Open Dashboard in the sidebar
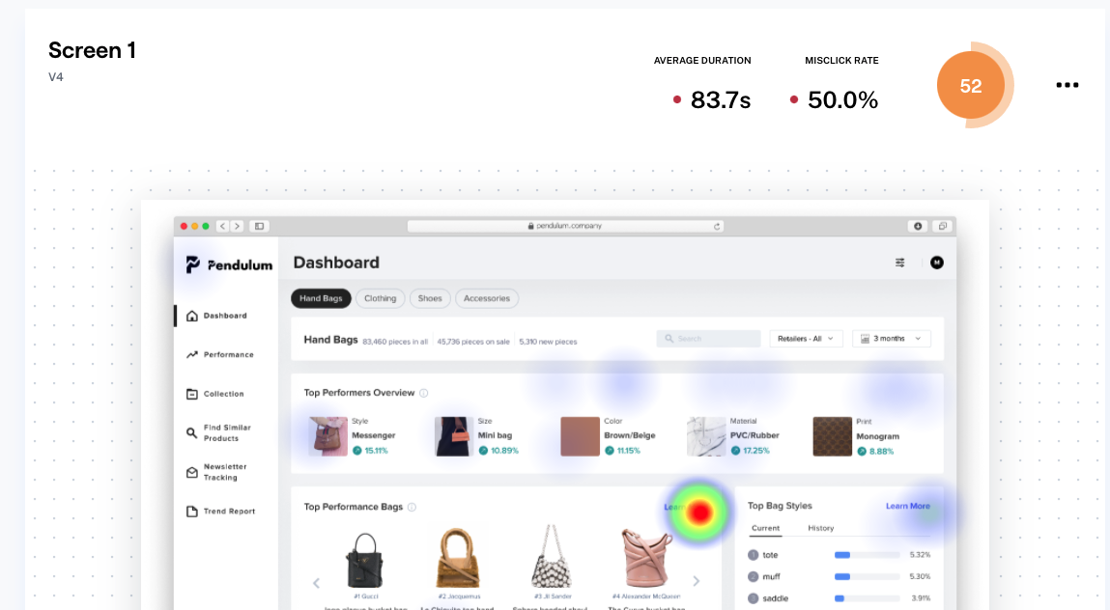The image size is (1110, 610). coord(225,316)
